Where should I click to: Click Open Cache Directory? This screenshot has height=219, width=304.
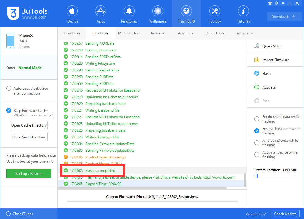pos(29,125)
